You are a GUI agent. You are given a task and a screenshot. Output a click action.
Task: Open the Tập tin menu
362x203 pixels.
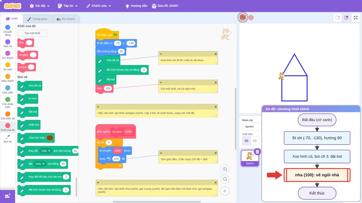(68, 6)
